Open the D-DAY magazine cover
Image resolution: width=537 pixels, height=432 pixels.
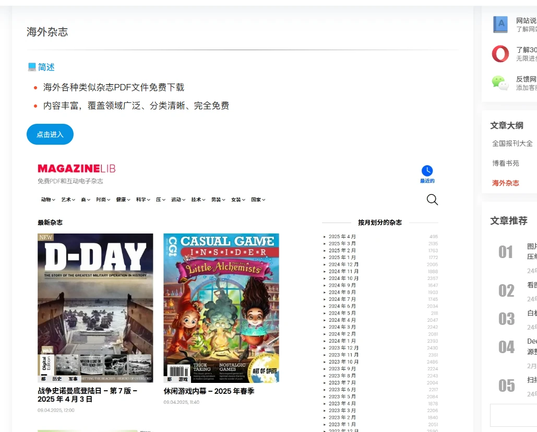(x=95, y=308)
